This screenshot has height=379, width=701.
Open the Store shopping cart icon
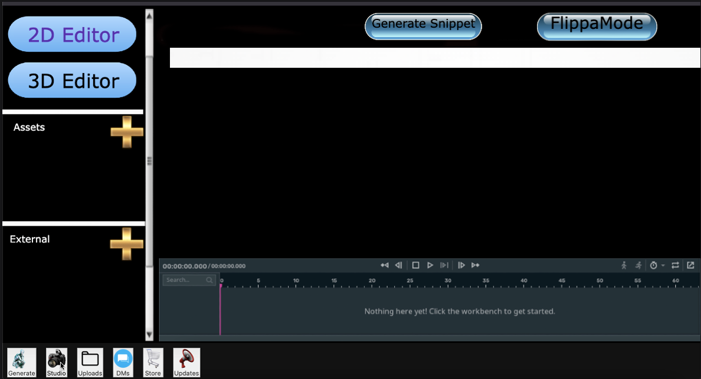(x=153, y=362)
